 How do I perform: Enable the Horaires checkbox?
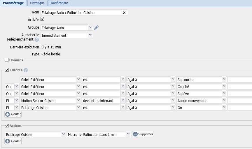(x=6, y=60)
